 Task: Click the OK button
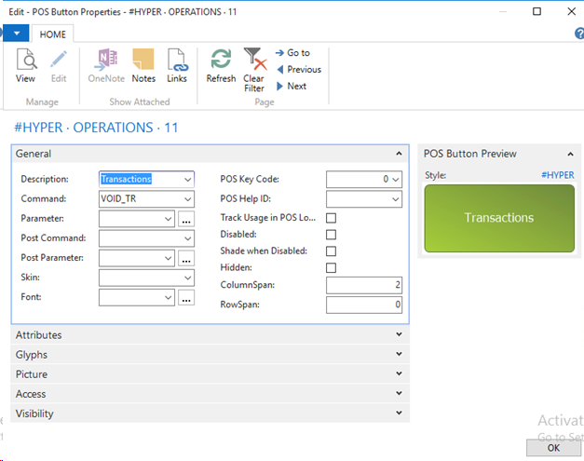[552, 447]
